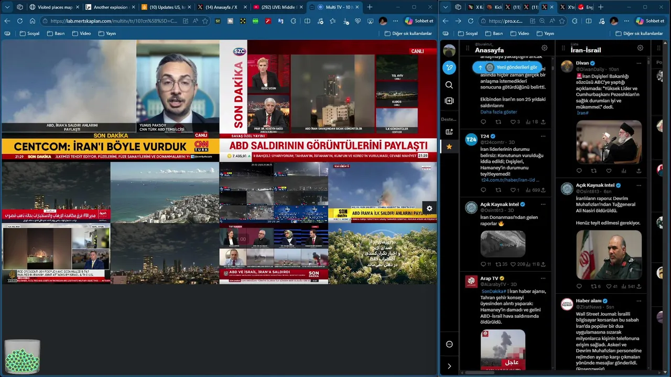Open more options on the Arap TV post
This screenshot has width=671, height=377.
click(543, 279)
